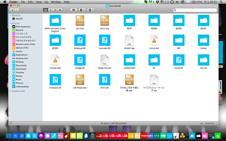Select the Install.log file

pyautogui.click(x=129, y=40)
